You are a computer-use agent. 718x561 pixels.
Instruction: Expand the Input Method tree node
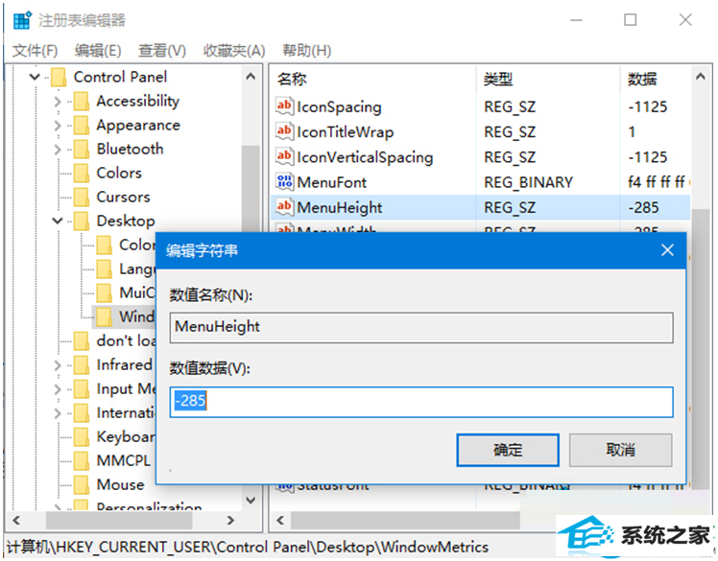58,389
